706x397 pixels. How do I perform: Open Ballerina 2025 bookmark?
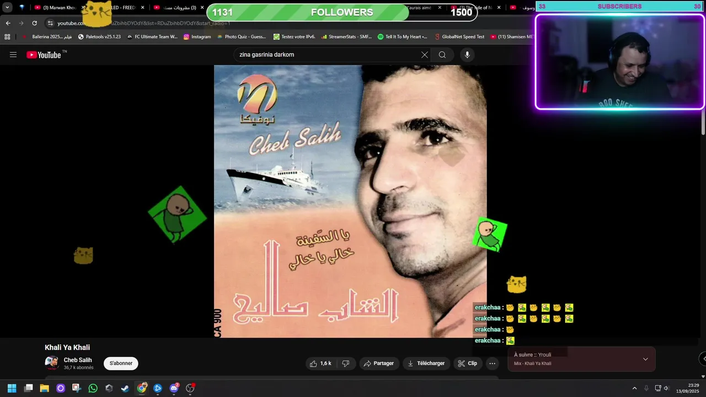click(x=47, y=37)
